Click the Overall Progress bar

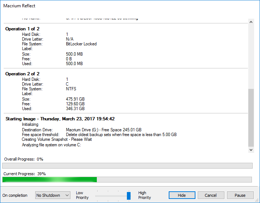pos(127,166)
